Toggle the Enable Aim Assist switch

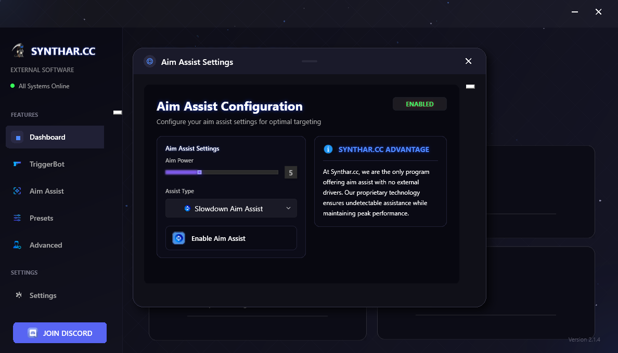pos(178,238)
